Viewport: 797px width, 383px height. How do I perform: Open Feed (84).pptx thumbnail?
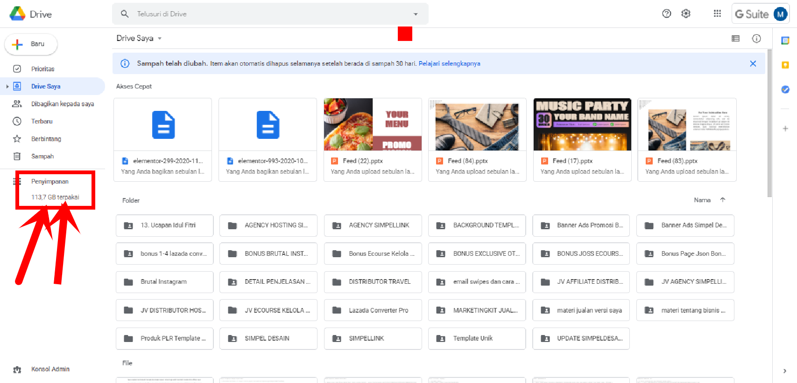coord(477,124)
